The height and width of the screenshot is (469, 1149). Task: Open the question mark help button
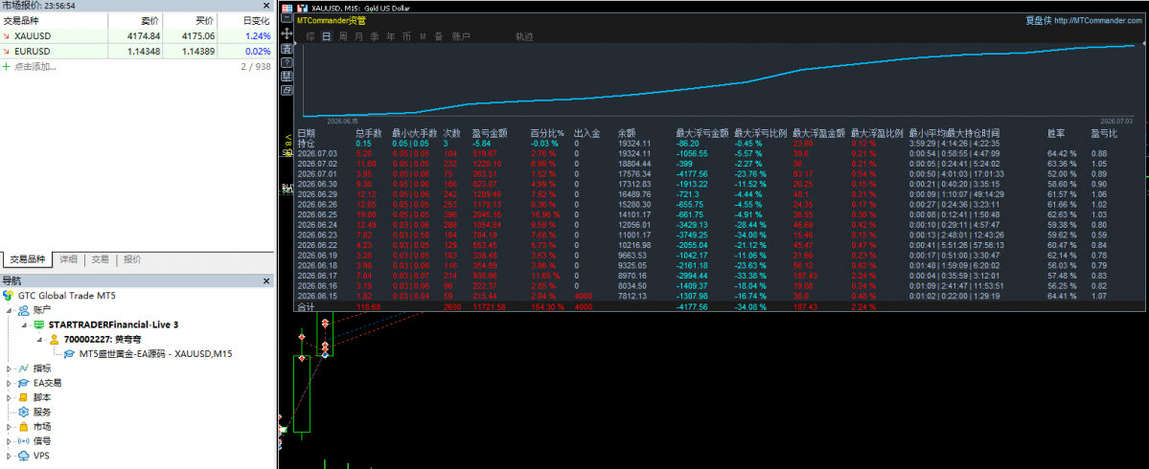coord(287,62)
